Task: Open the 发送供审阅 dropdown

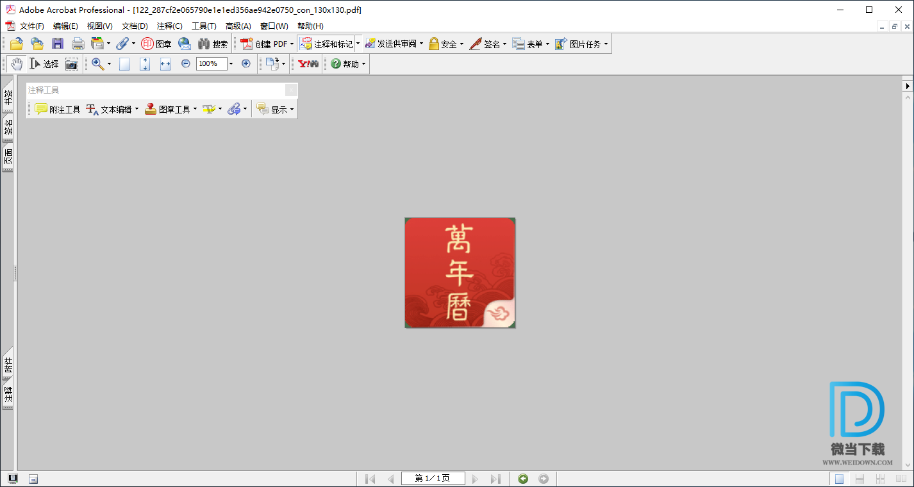Action: [394, 44]
